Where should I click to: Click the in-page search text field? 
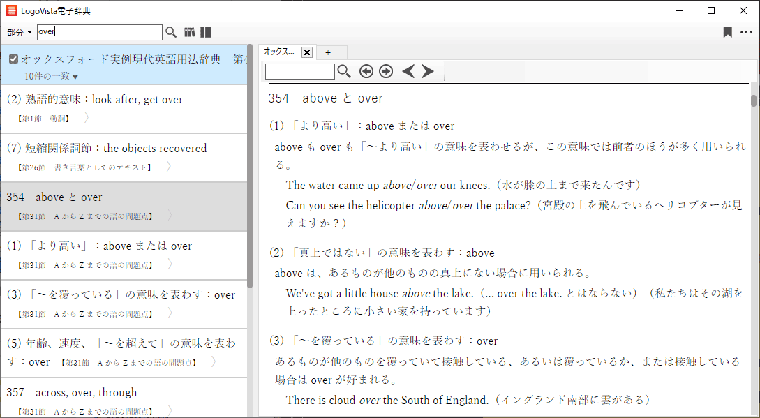[300, 71]
